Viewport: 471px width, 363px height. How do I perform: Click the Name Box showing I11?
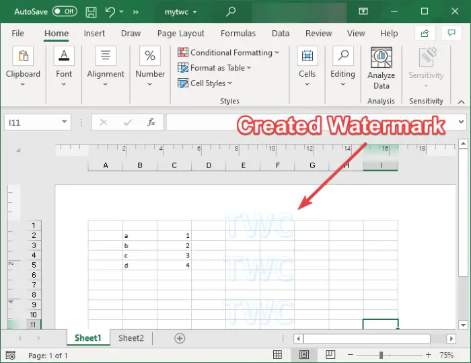click(32, 122)
